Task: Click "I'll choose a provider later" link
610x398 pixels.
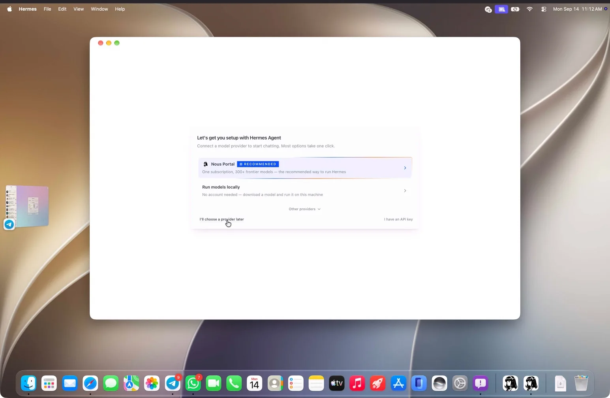Action: point(221,219)
